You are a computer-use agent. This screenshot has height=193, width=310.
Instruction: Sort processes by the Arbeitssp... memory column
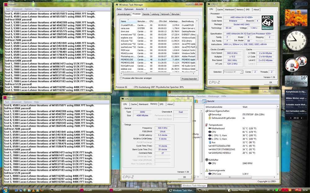pyautogui.click(x=174, y=21)
